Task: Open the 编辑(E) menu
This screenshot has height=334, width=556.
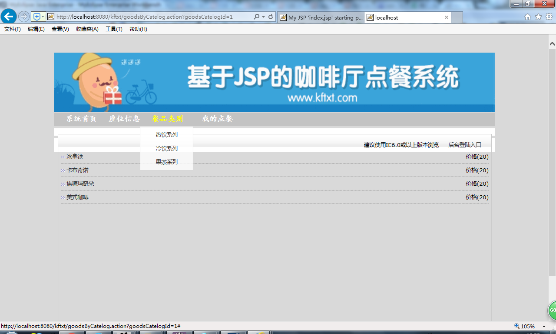Action: [36, 29]
